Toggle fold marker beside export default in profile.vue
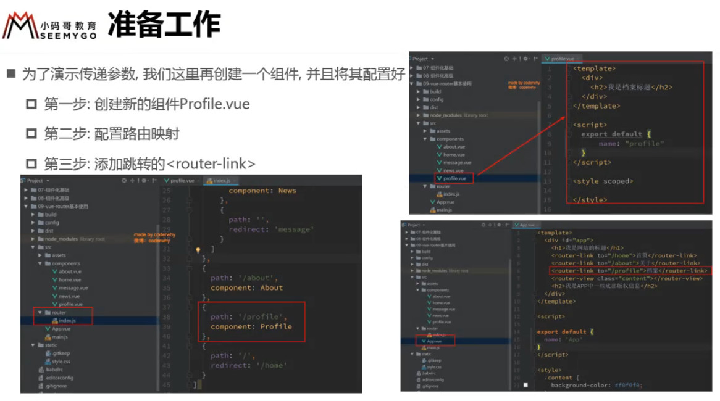Screen dimensions: 720x401 569,134
